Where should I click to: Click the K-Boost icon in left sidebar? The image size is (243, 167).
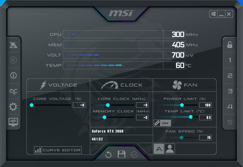13,60
